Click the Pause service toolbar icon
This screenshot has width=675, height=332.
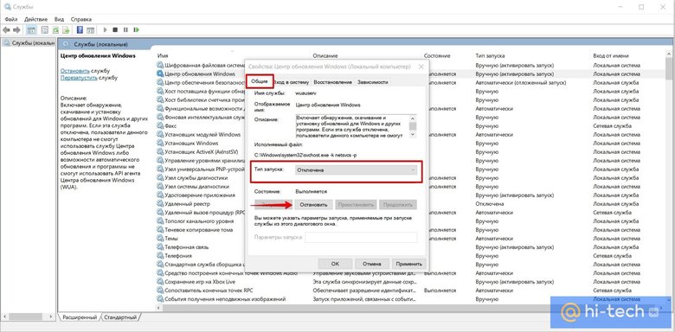(x=125, y=30)
